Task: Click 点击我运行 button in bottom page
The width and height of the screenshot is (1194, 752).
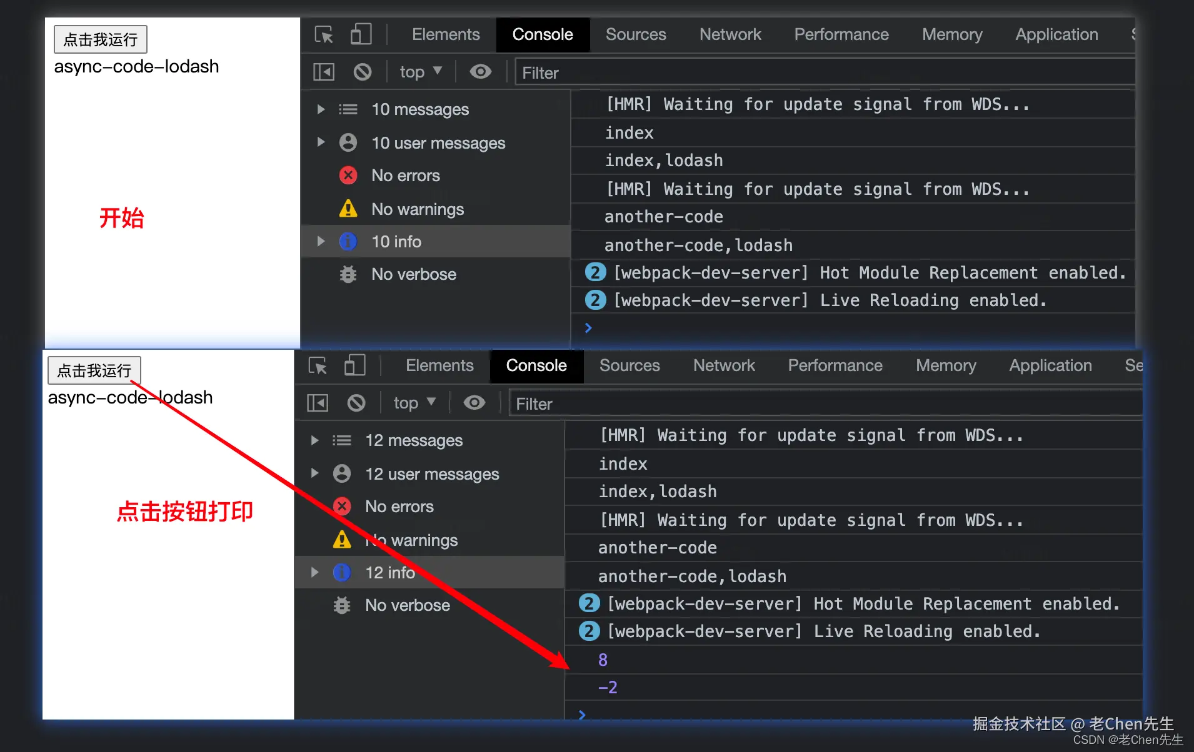Action: pyautogui.click(x=94, y=370)
